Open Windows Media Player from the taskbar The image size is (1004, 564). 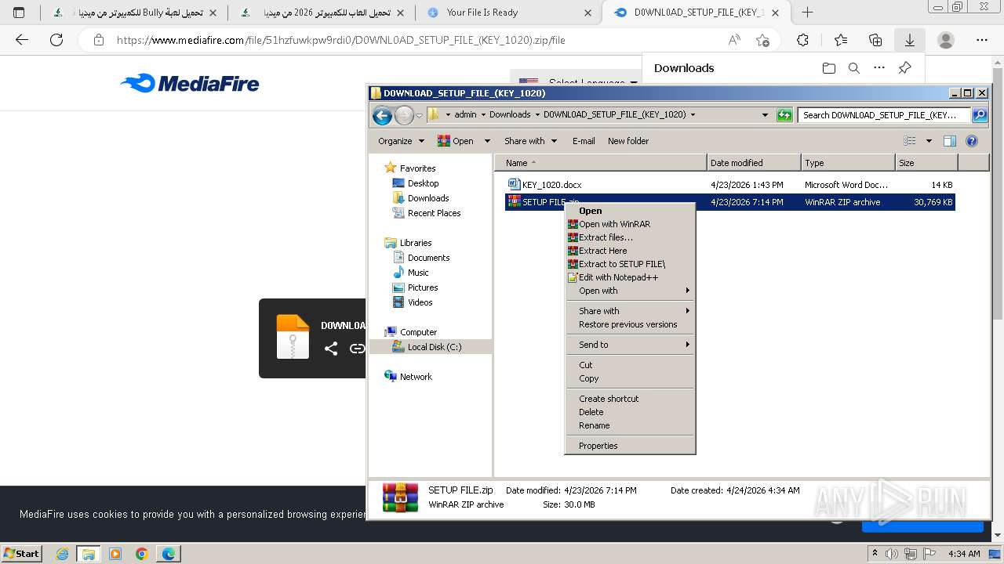(x=115, y=554)
